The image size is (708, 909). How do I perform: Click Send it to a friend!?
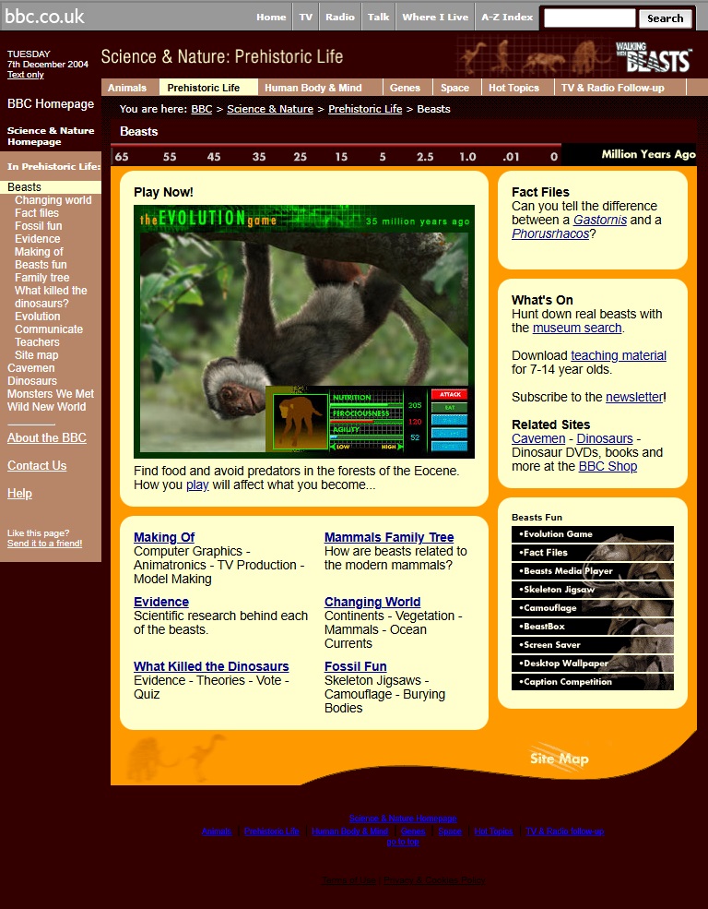click(x=44, y=544)
